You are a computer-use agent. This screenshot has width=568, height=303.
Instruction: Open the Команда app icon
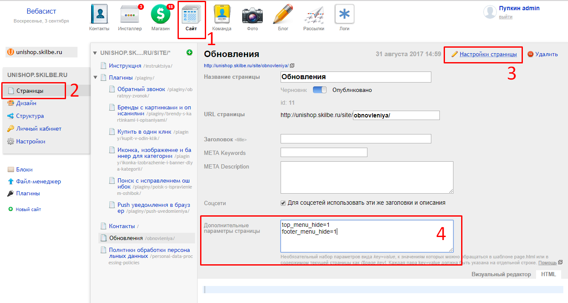[x=222, y=15]
